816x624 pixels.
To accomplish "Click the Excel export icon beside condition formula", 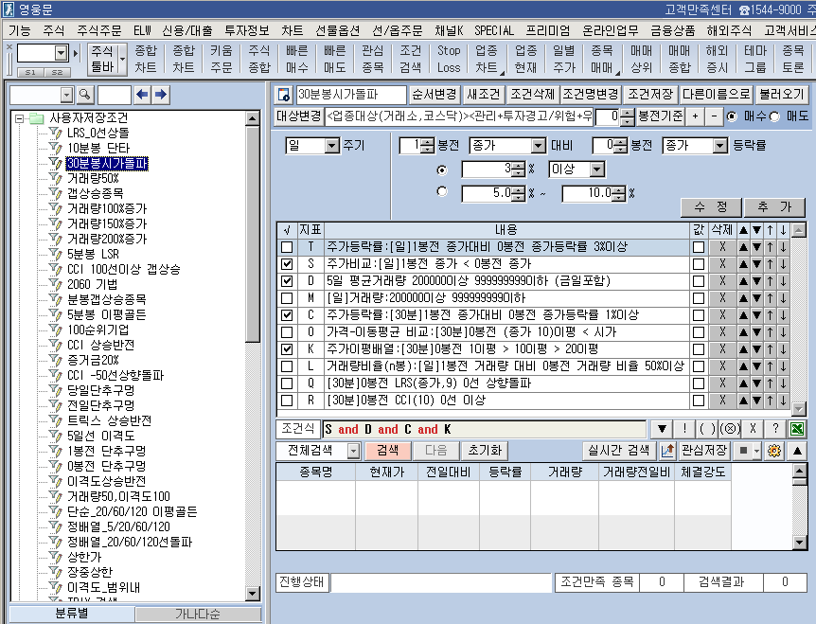I will (x=798, y=430).
